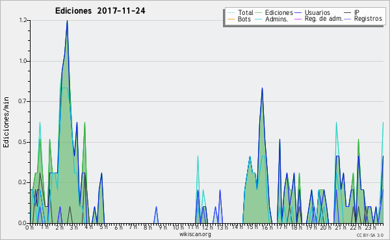Click the 1.2 y-axis tick label
The image size is (390, 240).
pos(23,20)
